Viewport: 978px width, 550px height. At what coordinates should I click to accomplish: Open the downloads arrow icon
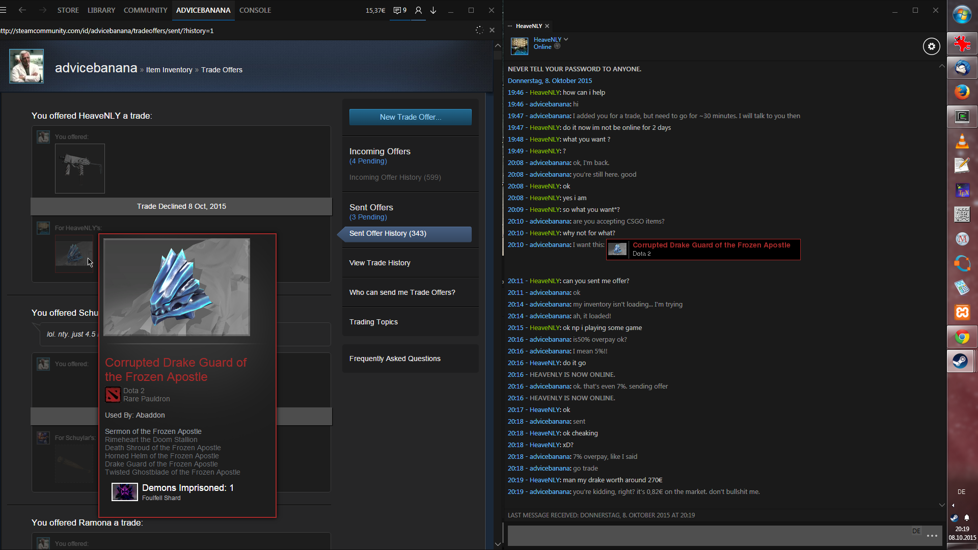click(x=433, y=10)
